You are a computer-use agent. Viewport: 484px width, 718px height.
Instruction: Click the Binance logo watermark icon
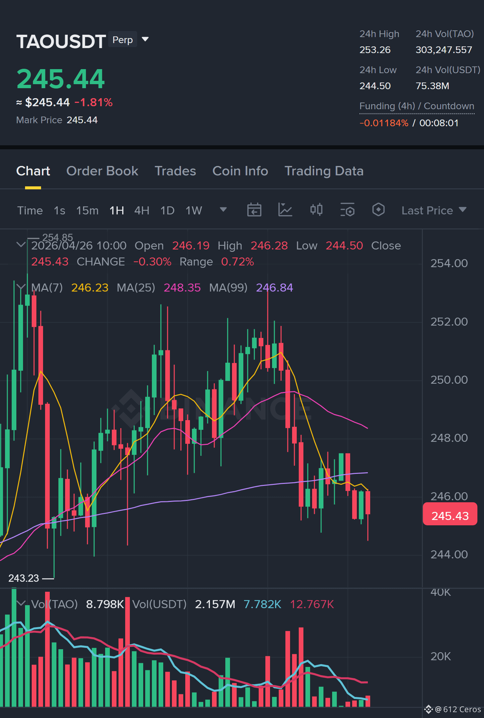pos(131,408)
